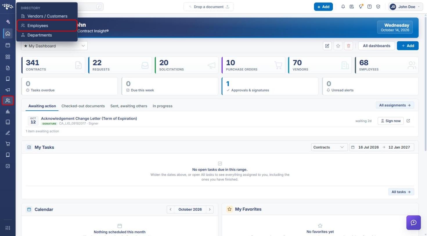
Task: Open the bar chart reports icon in sidebar
Action: 8,111
